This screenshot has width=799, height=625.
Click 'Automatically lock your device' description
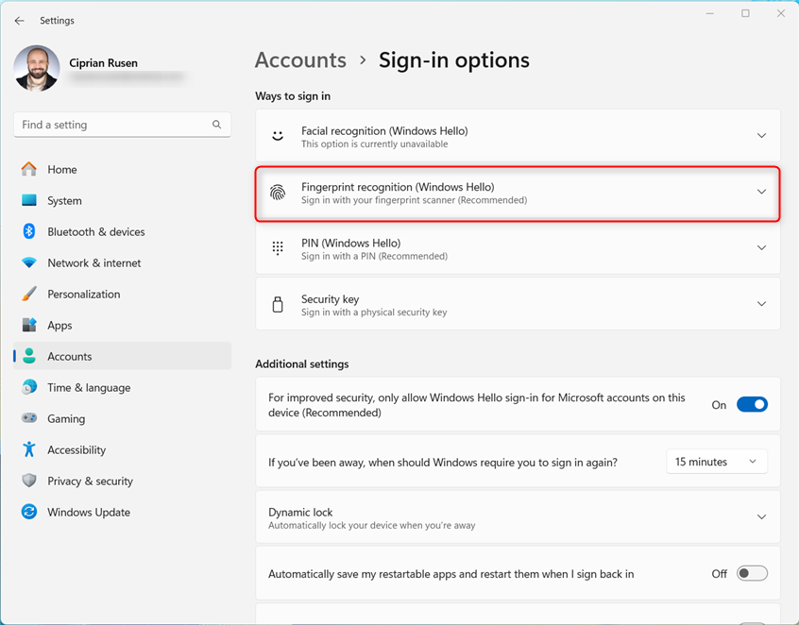(372, 525)
